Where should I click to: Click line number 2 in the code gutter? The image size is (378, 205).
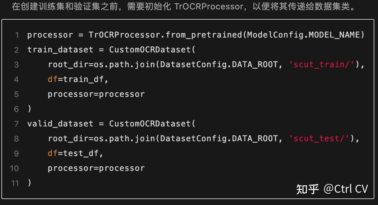(17, 50)
